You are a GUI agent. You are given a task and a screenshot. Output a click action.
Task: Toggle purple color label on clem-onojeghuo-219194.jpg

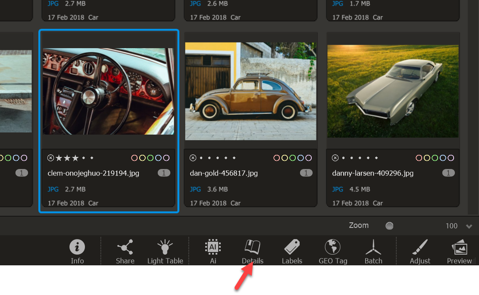click(166, 158)
